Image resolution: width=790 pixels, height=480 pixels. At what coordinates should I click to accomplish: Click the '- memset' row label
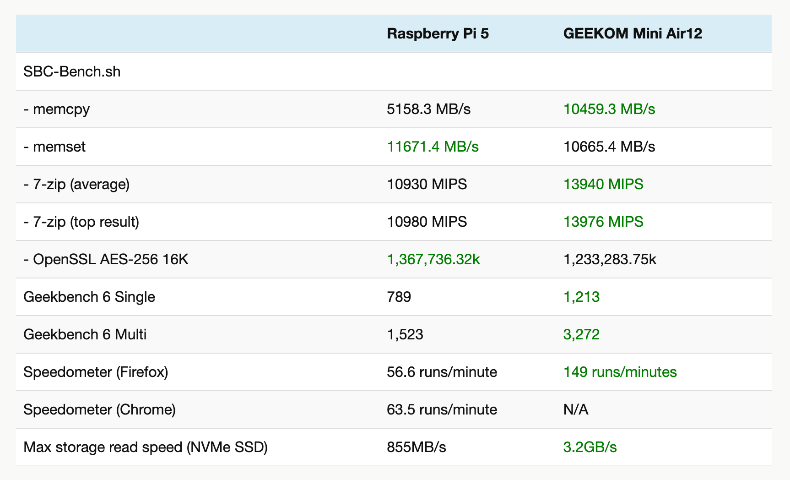54,147
